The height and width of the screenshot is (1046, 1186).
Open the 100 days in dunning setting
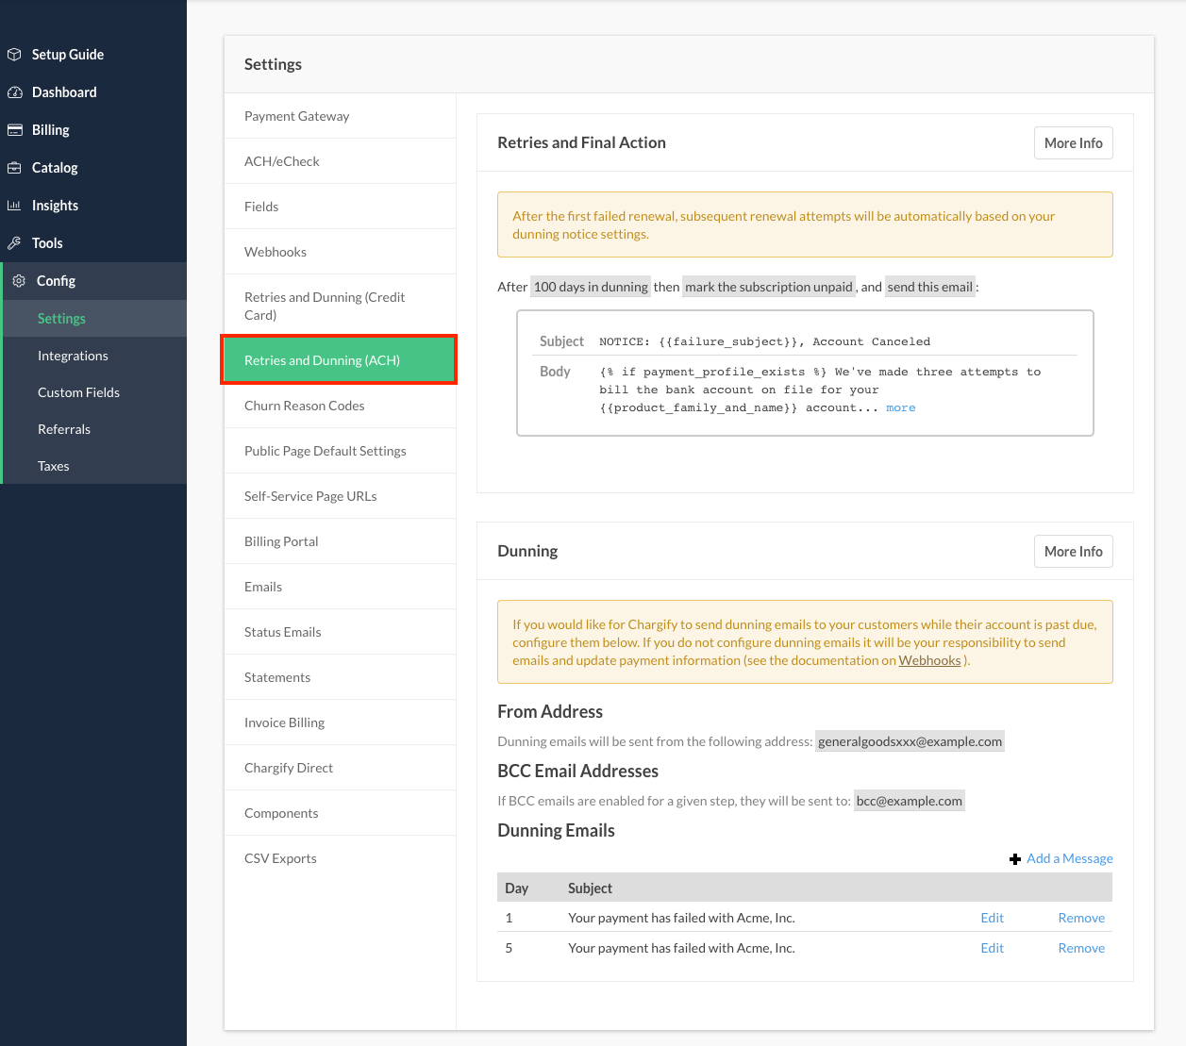pos(591,287)
